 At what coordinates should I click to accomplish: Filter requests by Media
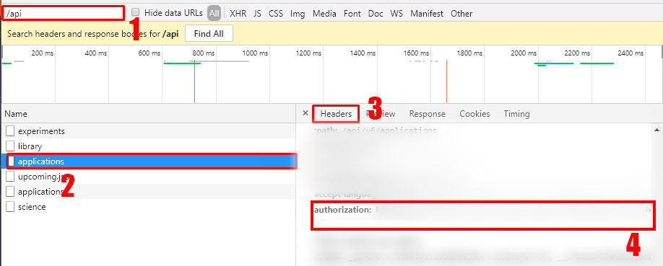(x=324, y=14)
